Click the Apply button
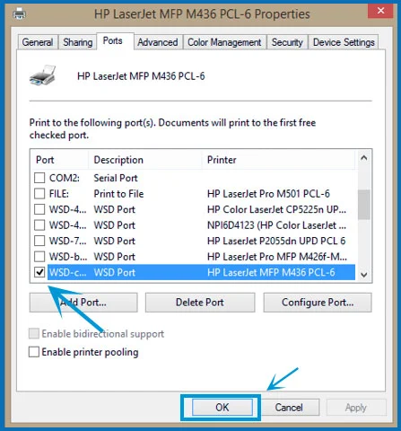Viewport: 401px width, 431px height. point(356,407)
